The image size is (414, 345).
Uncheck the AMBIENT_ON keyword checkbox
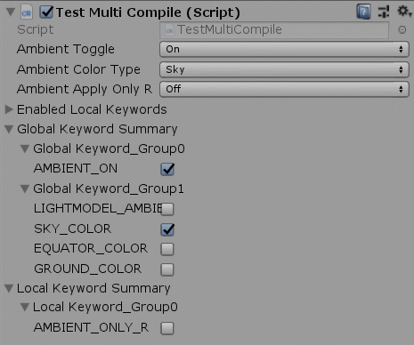[x=167, y=169]
